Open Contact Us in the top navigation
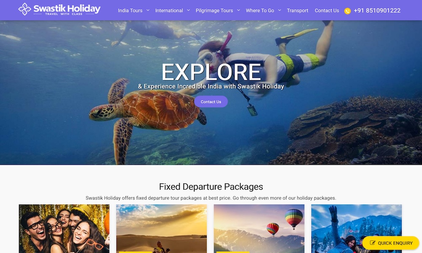 [x=327, y=11]
